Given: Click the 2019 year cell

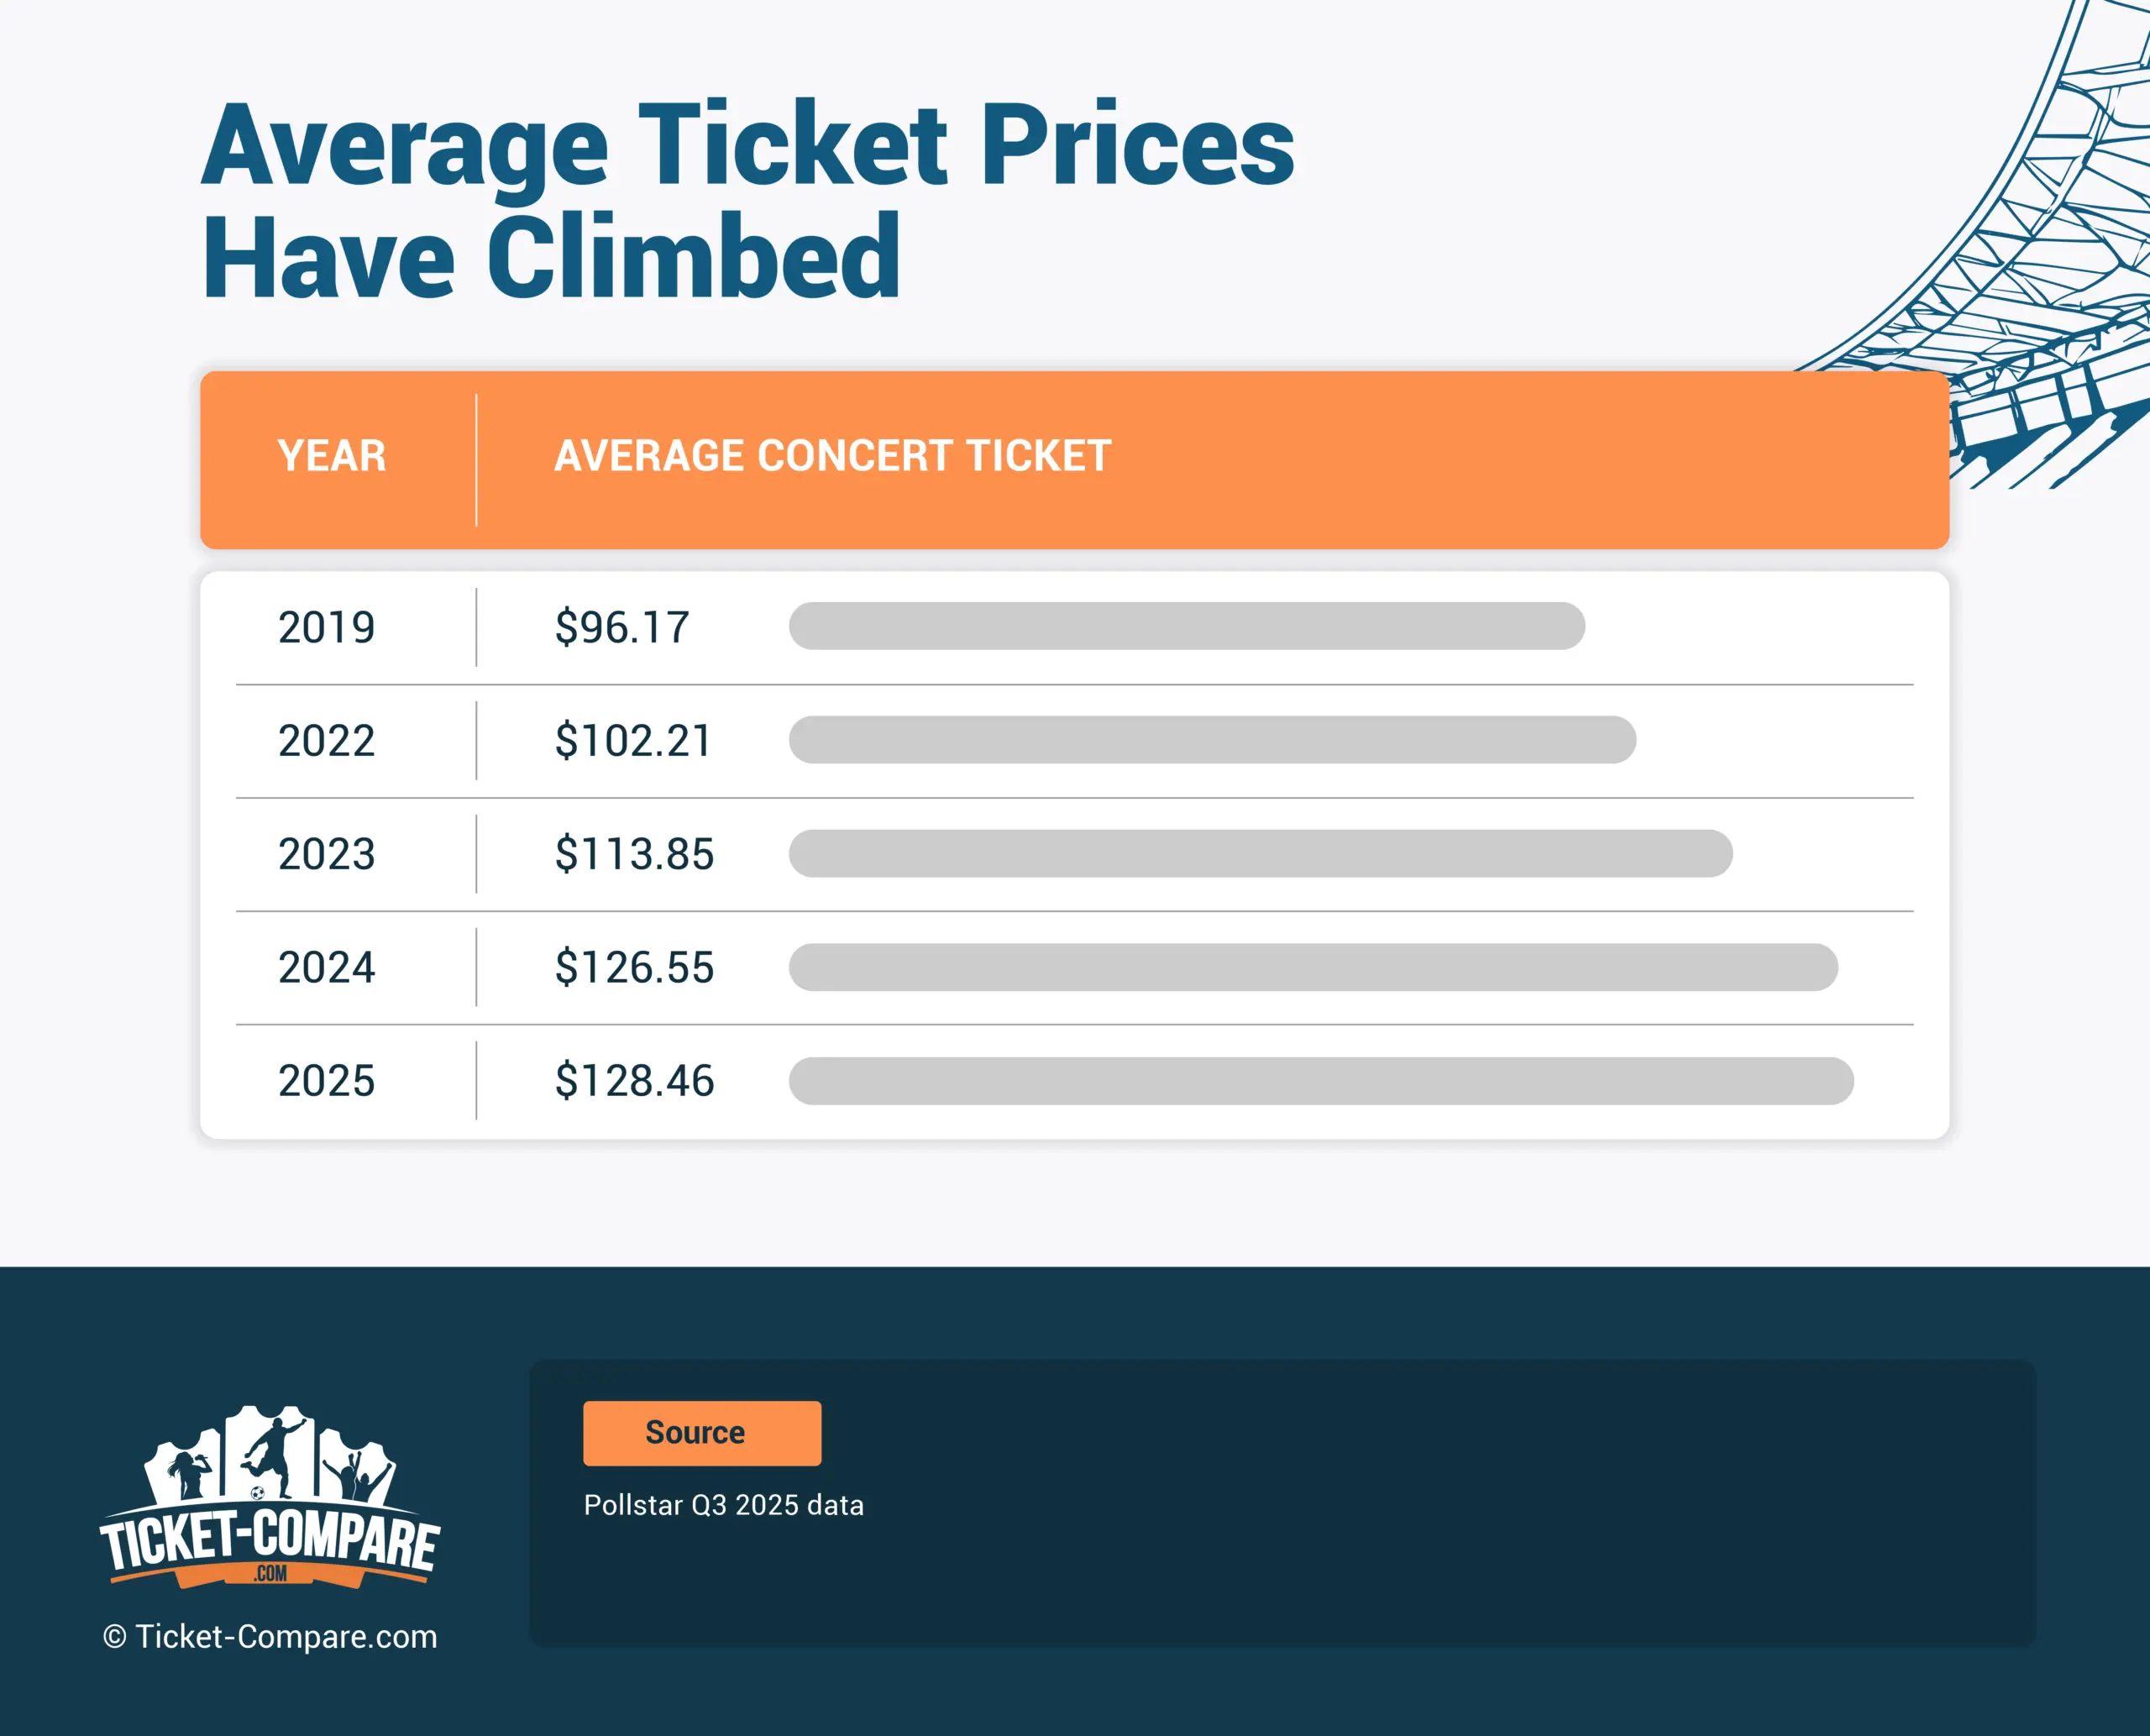Looking at the screenshot, I should tap(326, 627).
